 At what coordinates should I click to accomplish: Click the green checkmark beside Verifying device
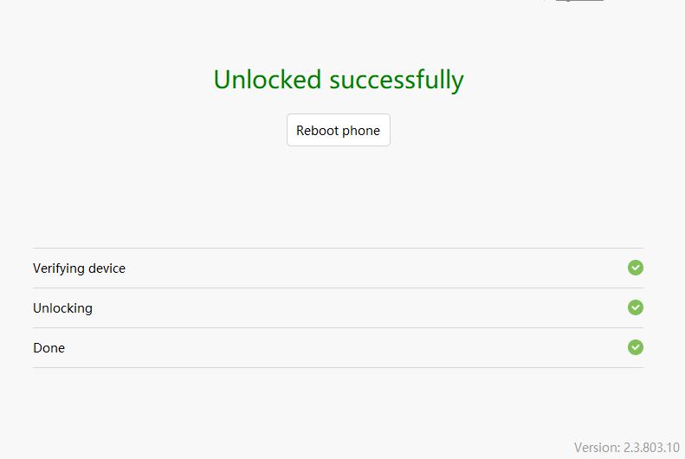pos(635,268)
